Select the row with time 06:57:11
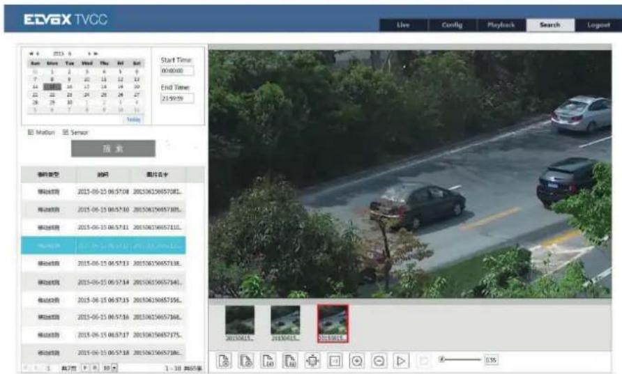 coord(103,228)
